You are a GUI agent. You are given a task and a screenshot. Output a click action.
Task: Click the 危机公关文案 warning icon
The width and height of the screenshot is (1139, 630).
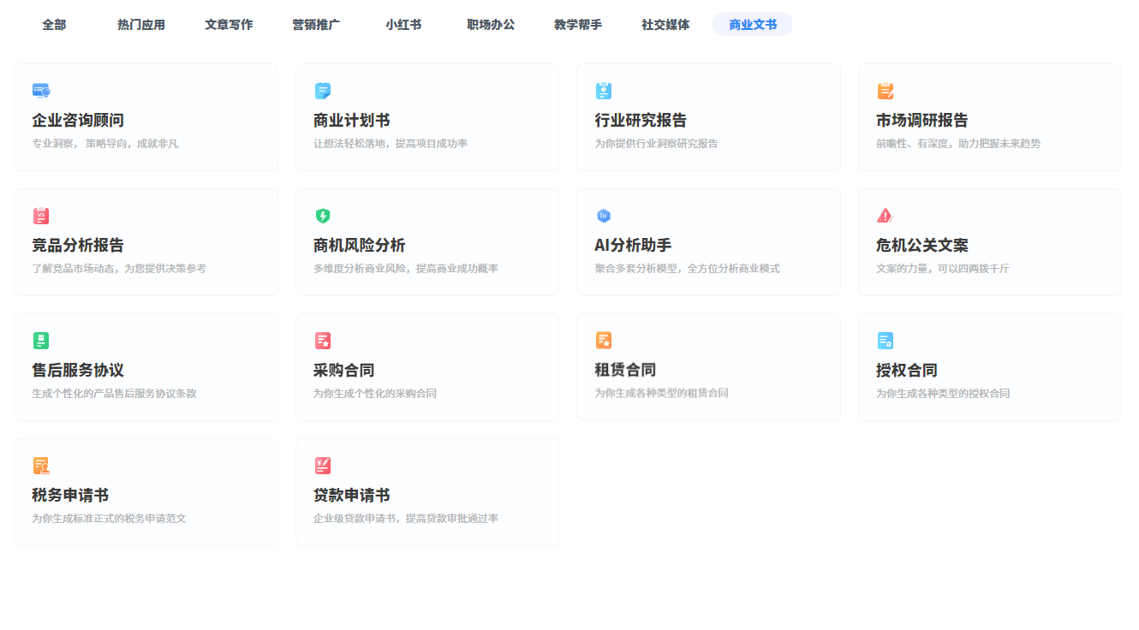[x=886, y=216]
